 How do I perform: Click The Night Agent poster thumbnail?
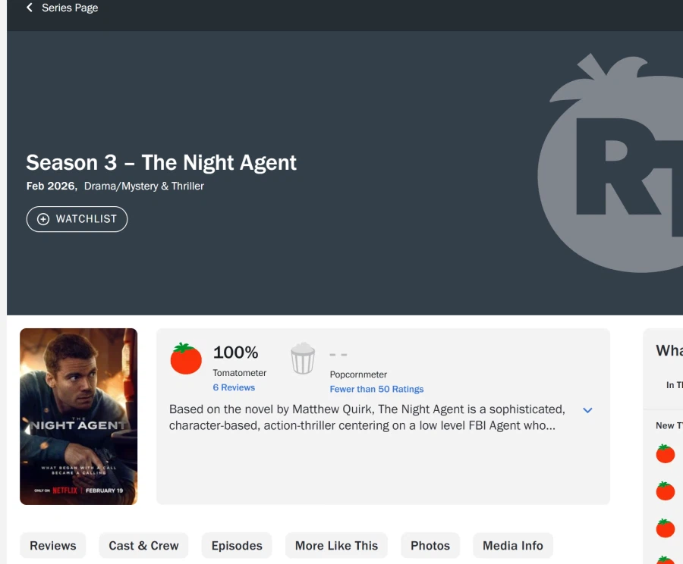pos(78,416)
